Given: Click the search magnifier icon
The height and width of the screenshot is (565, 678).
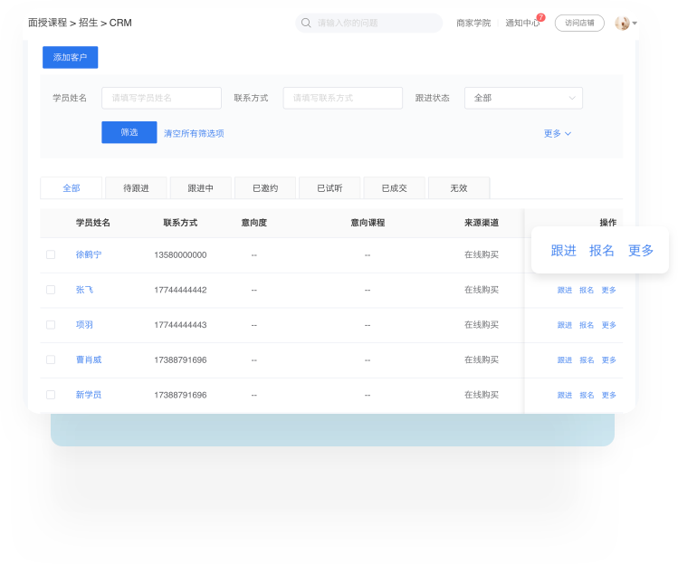Looking at the screenshot, I should (306, 23).
